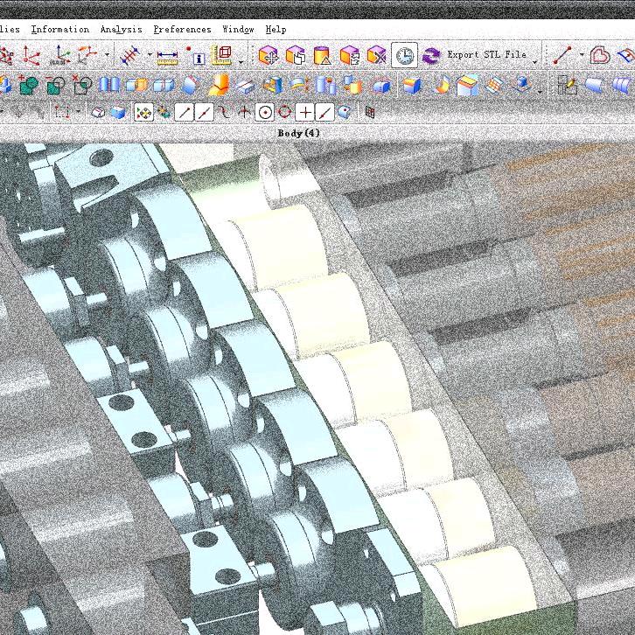Click the purple Update arrows icon
The height and width of the screenshot is (635, 635).
(x=430, y=56)
